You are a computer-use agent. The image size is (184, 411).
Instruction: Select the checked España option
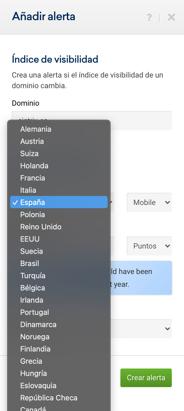pos(33,202)
